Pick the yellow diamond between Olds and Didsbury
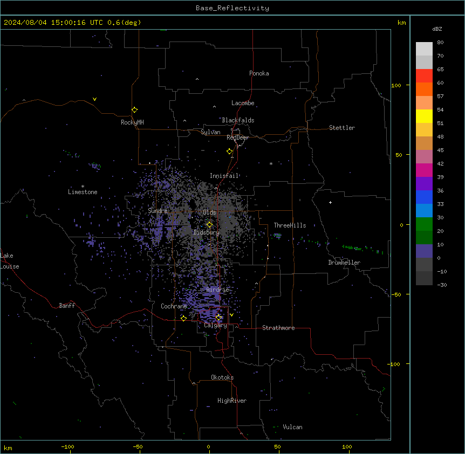Viewport: 465px width, 454px height. tap(209, 225)
